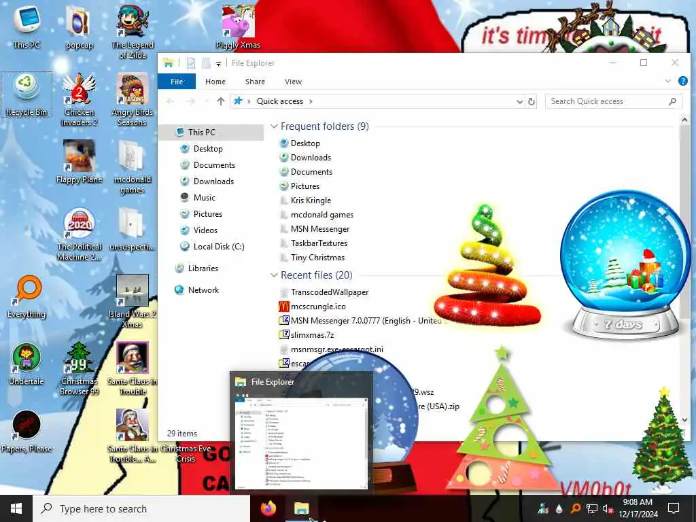Launch Chicken Invaders 2 shortcut
Viewport: 696px width, 522px height.
[x=79, y=99]
